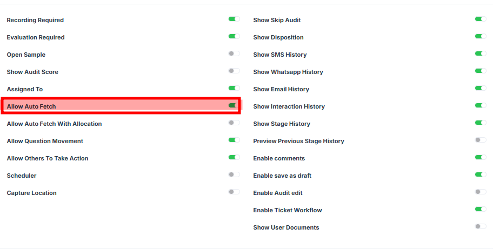Toggle Show SMS History off
Screen dimensions: 493x249
[x=480, y=53]
